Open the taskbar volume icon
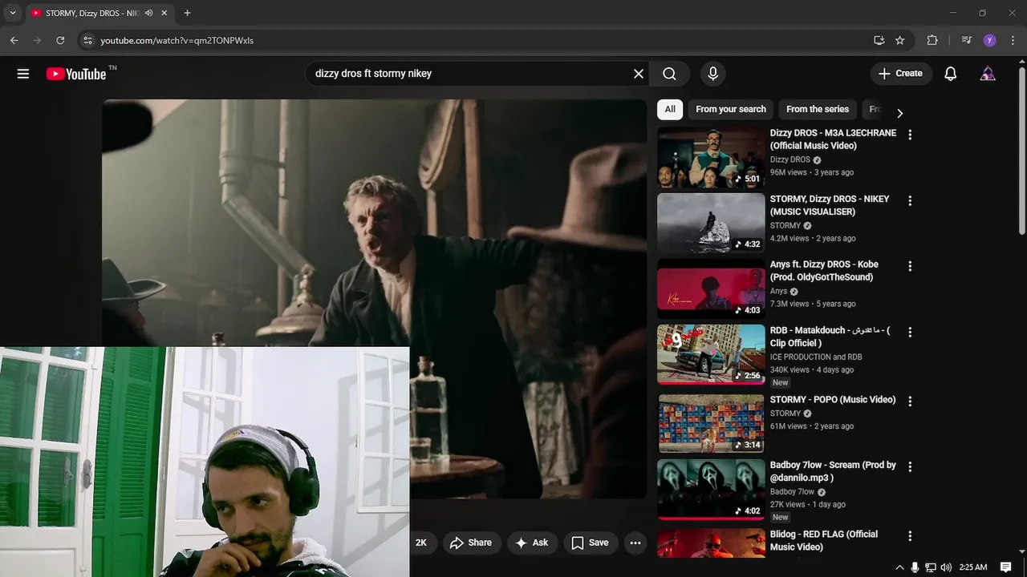Image resolution: width=1027 pixels, height=577 pixels. pos(946,567)
